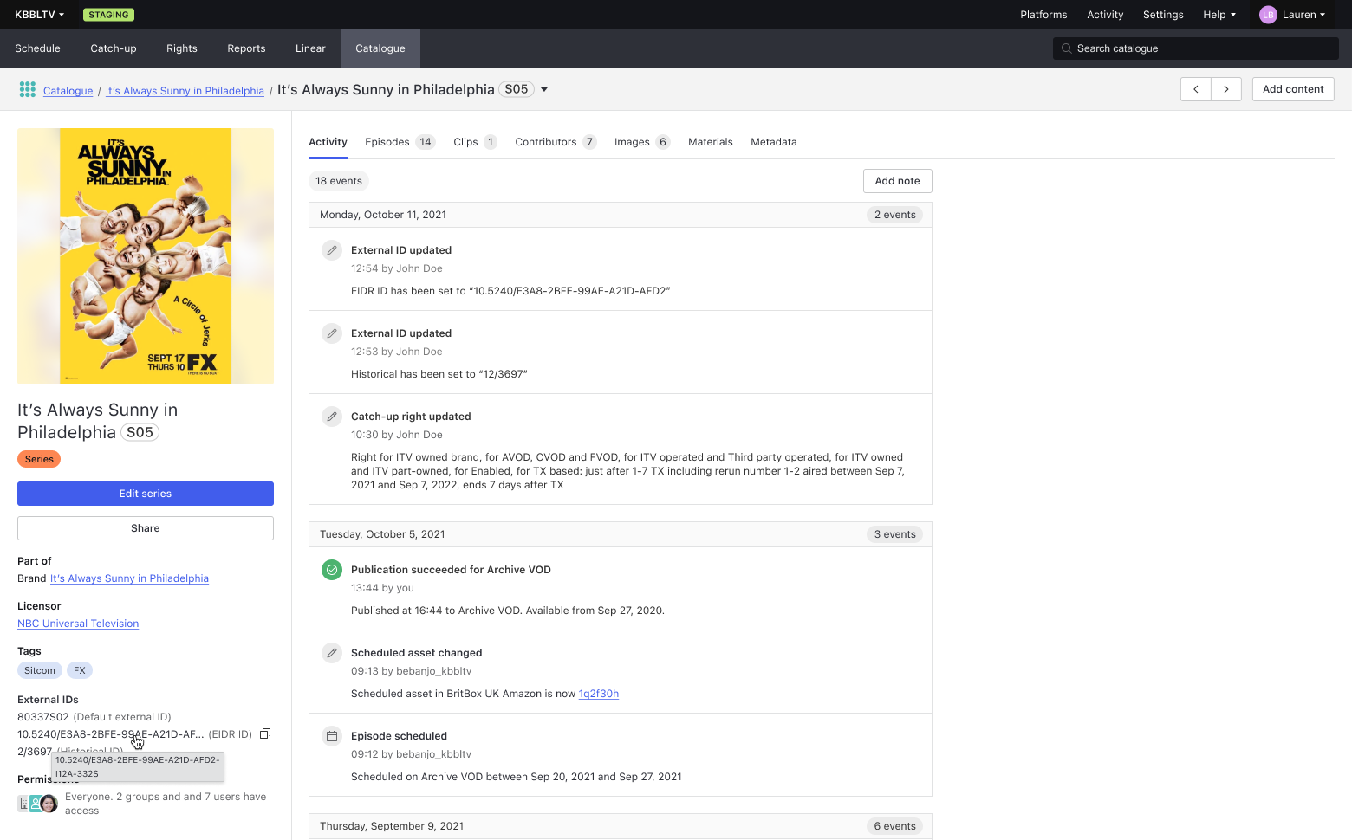This screenshot has width=1352, height=840.
Task: Click the Add content button
Action: tap(1293, 89)
